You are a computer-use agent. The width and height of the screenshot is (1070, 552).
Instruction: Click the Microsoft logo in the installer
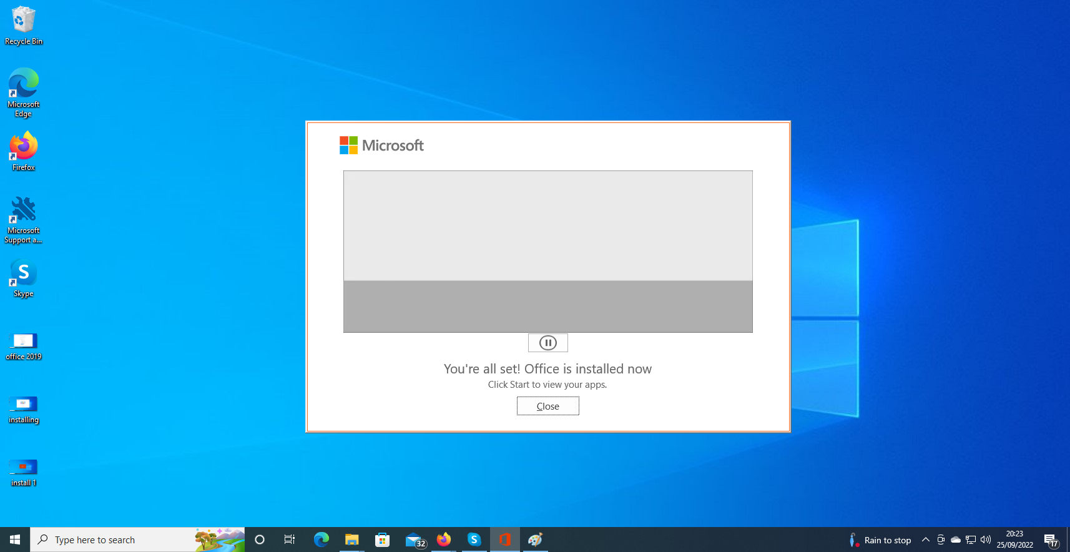(381, 145)
